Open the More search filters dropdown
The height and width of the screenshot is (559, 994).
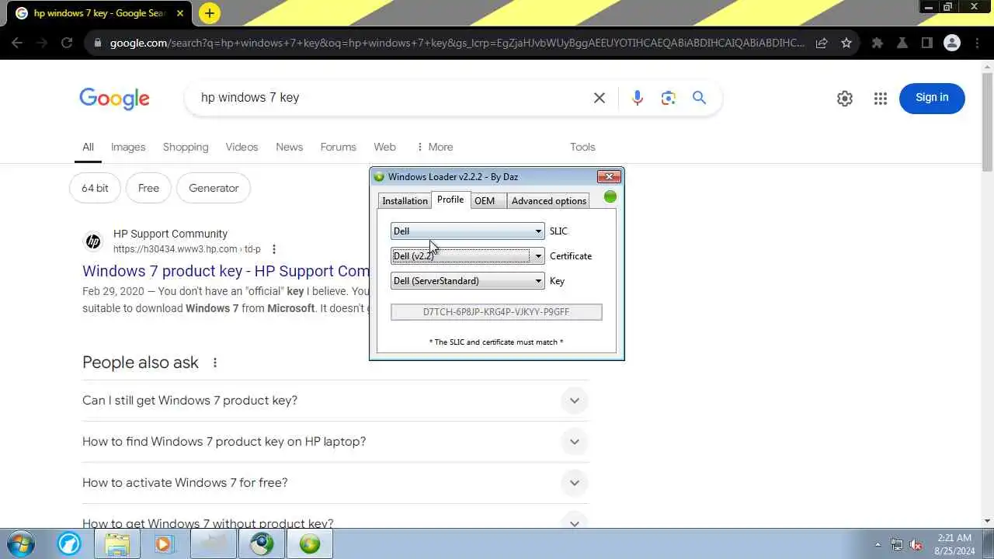(x=435, y=147)
